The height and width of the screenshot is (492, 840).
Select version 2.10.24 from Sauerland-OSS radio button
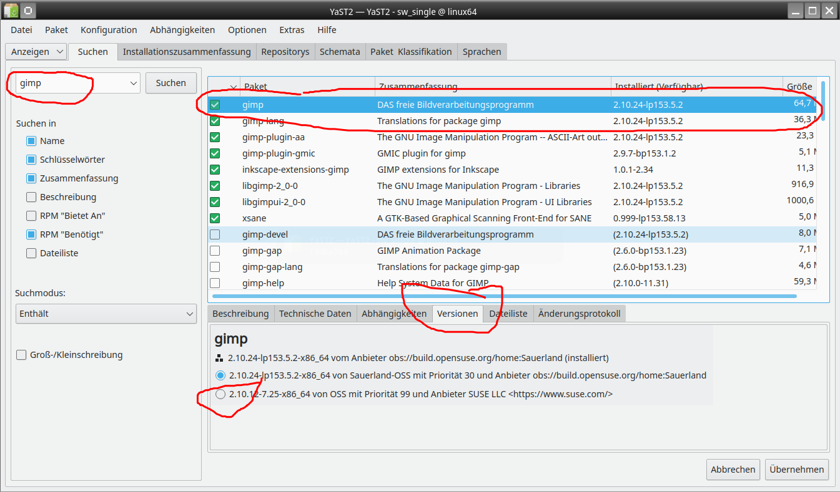(220, 375)
